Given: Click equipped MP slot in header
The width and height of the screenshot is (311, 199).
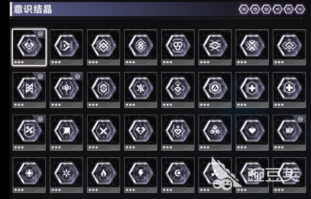Looking at the screenshot, I should tap(277, 9).
